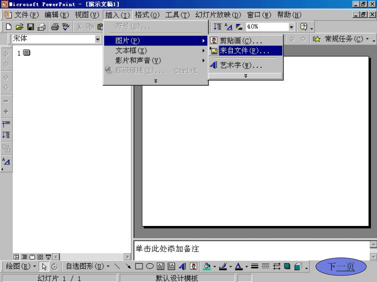Open the 帮助(H) menu
This screenshot has height=282, width=377.
click(x=289, y=15)
